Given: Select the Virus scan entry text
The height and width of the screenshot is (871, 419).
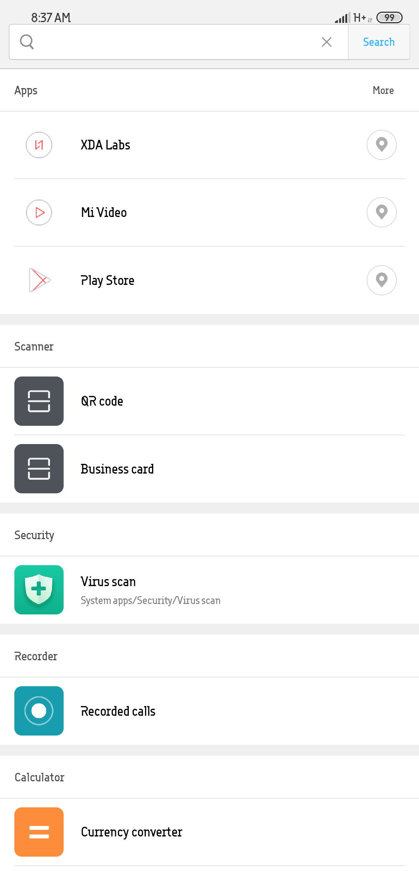Looking at the screenshot, I should [x=108, y=582].
